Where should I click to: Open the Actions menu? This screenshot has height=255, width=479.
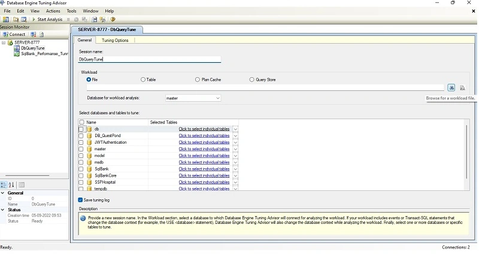click(x=53, y=11)
